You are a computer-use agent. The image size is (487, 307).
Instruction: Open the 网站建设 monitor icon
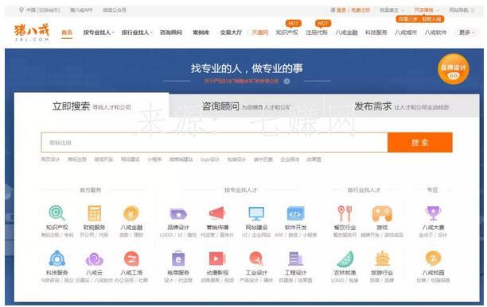[256, 213]
